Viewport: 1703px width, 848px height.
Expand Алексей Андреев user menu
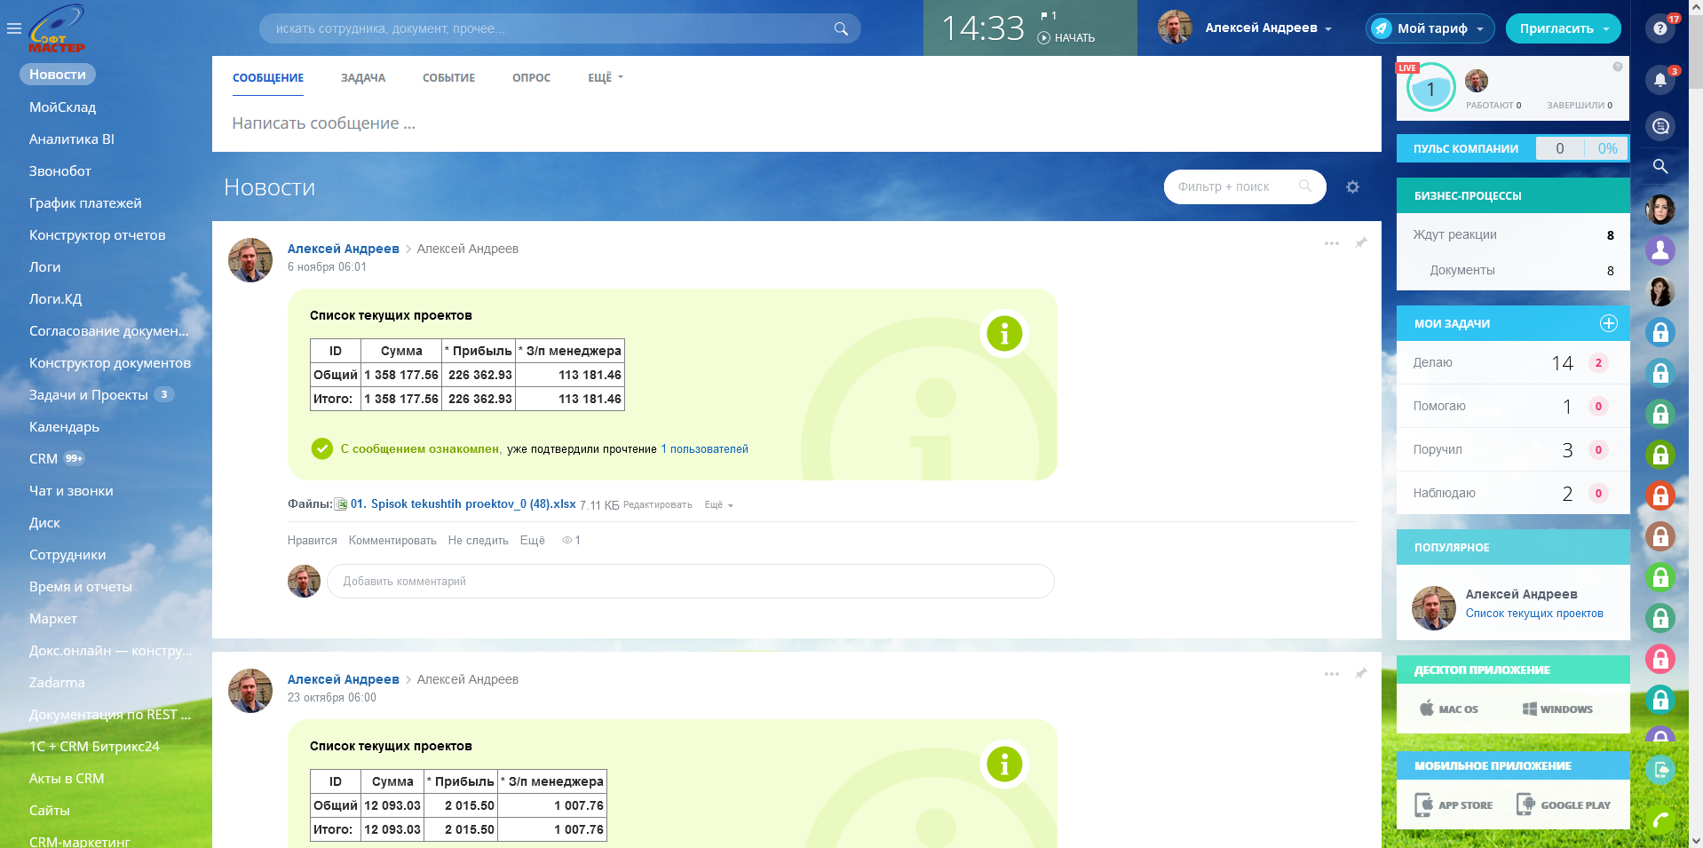(1267, 28)
